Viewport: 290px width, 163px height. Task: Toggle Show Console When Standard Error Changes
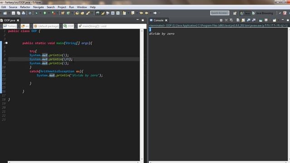click(x=254, y=20)
